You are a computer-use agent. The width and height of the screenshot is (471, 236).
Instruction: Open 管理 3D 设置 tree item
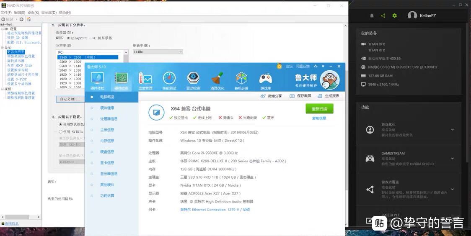click(x=18, y=38)
